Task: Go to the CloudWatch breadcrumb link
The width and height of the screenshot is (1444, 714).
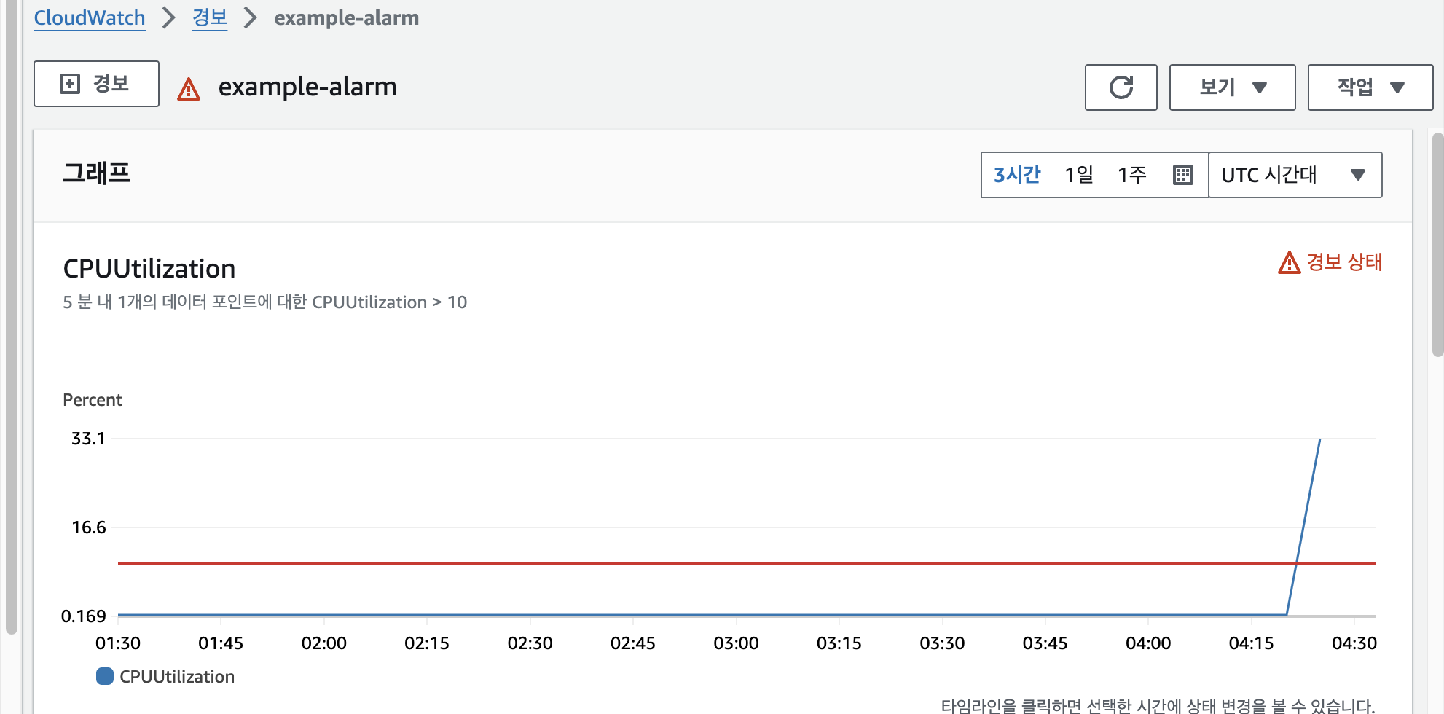Action: 90,17
